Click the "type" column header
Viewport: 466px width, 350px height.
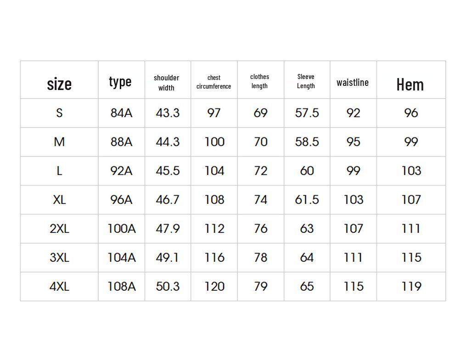[x=120, y=82]
